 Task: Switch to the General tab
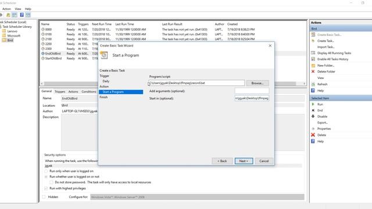tap(46, 91)
